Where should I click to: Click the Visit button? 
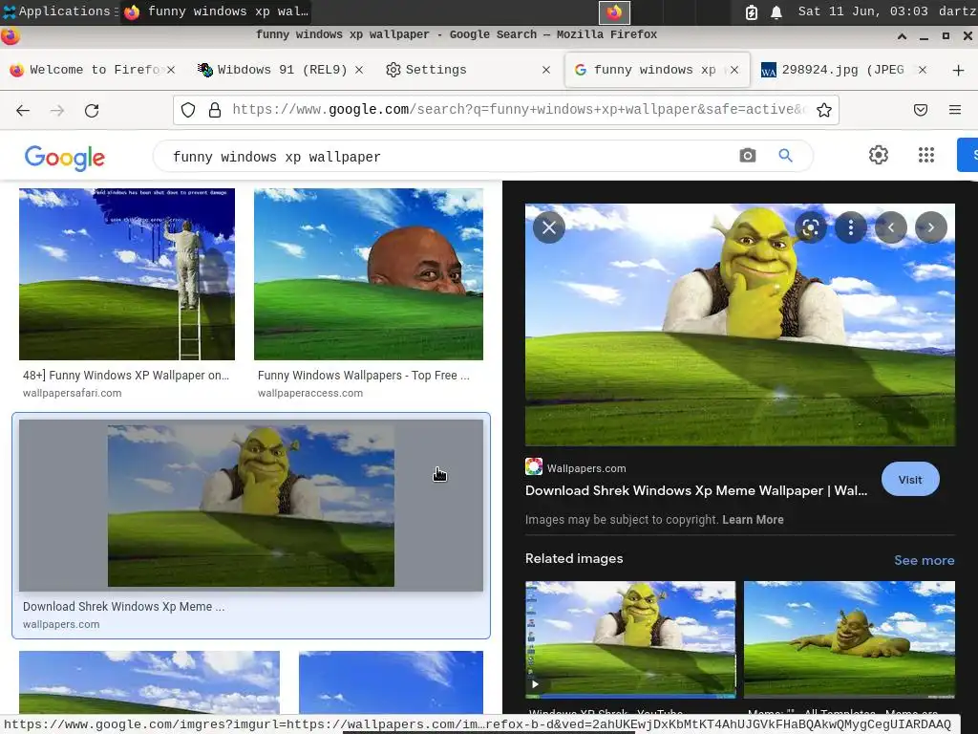click(910, 480)
